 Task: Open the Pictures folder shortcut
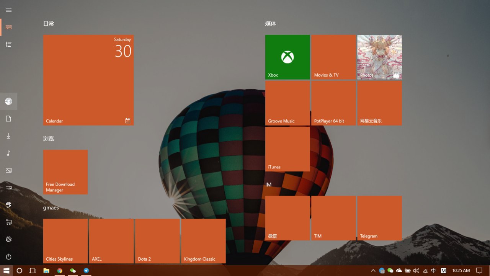coord(8,170)
